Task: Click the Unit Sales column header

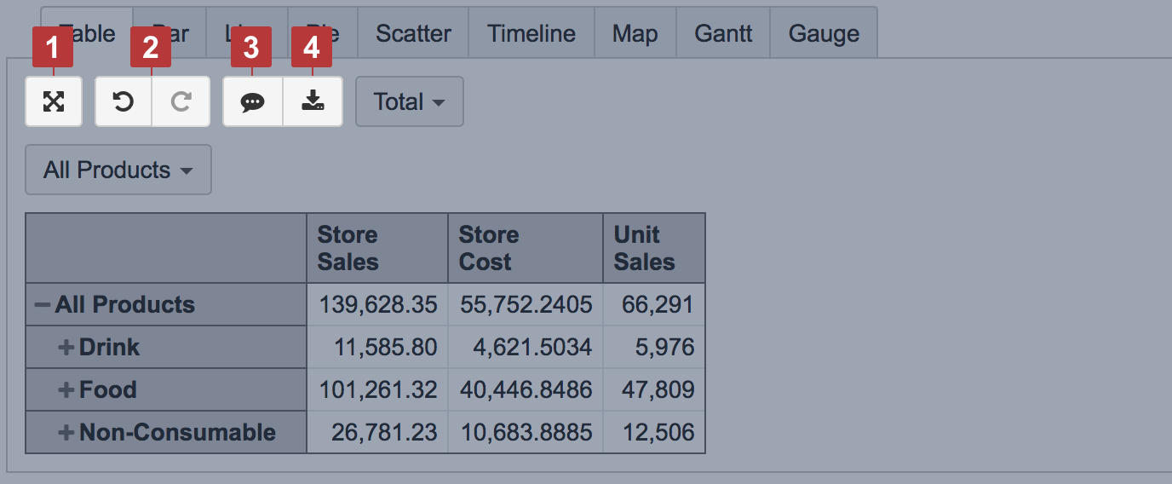Action: point(653,248)
